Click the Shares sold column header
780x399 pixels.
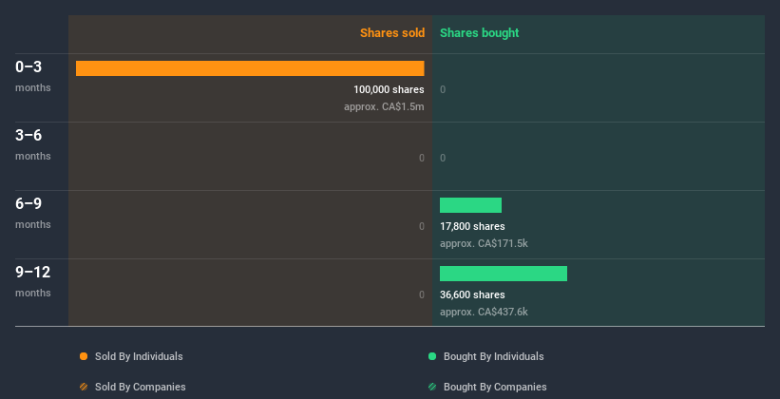(392, 33)
